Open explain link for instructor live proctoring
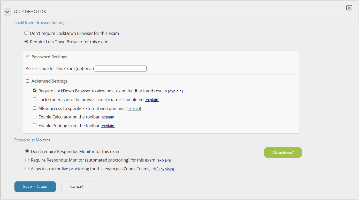The width and height of the screenshot is (359, 200). pyautogui.click(x=167, y=169)
